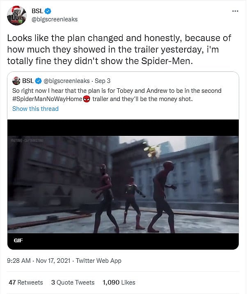The width and height of the screenshot is (247, 294).
Task: View the 1,090 Likes list
Action: point(119,283)
